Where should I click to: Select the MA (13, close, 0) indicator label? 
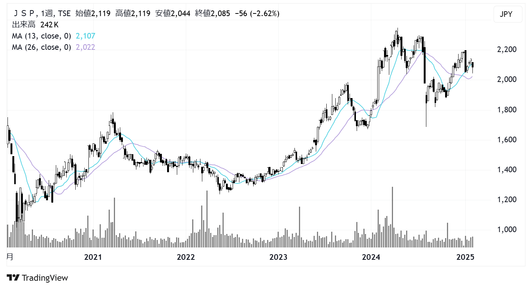[x=41, y=36]
